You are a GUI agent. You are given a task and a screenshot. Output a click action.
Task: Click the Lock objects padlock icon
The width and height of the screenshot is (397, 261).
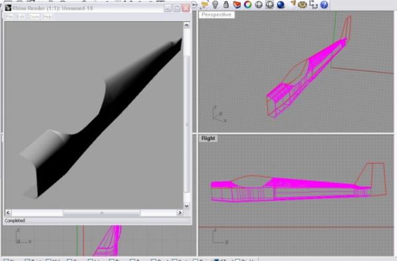click(x=226, y=5)
